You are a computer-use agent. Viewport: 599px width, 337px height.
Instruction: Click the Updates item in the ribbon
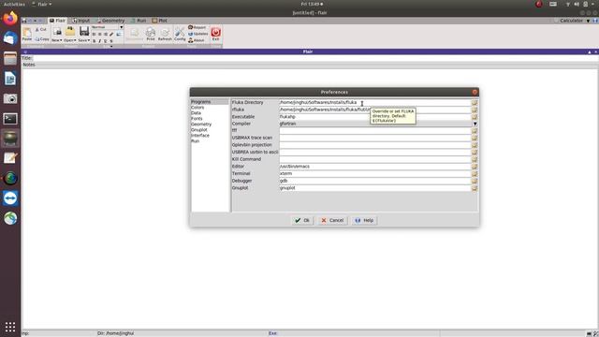point(198,34)
